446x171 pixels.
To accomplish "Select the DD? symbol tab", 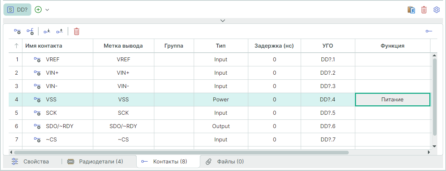I will [17, 10].
